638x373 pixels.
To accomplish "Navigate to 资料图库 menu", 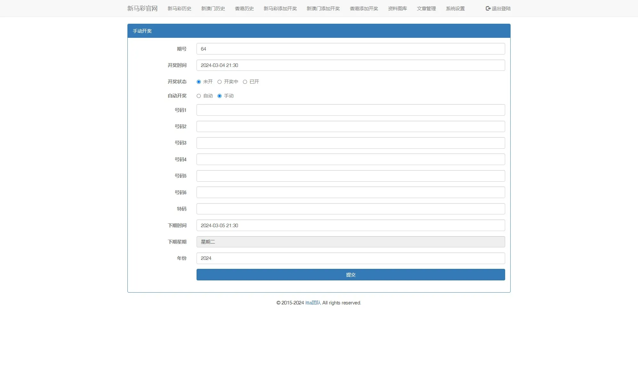I will (397, 9).
